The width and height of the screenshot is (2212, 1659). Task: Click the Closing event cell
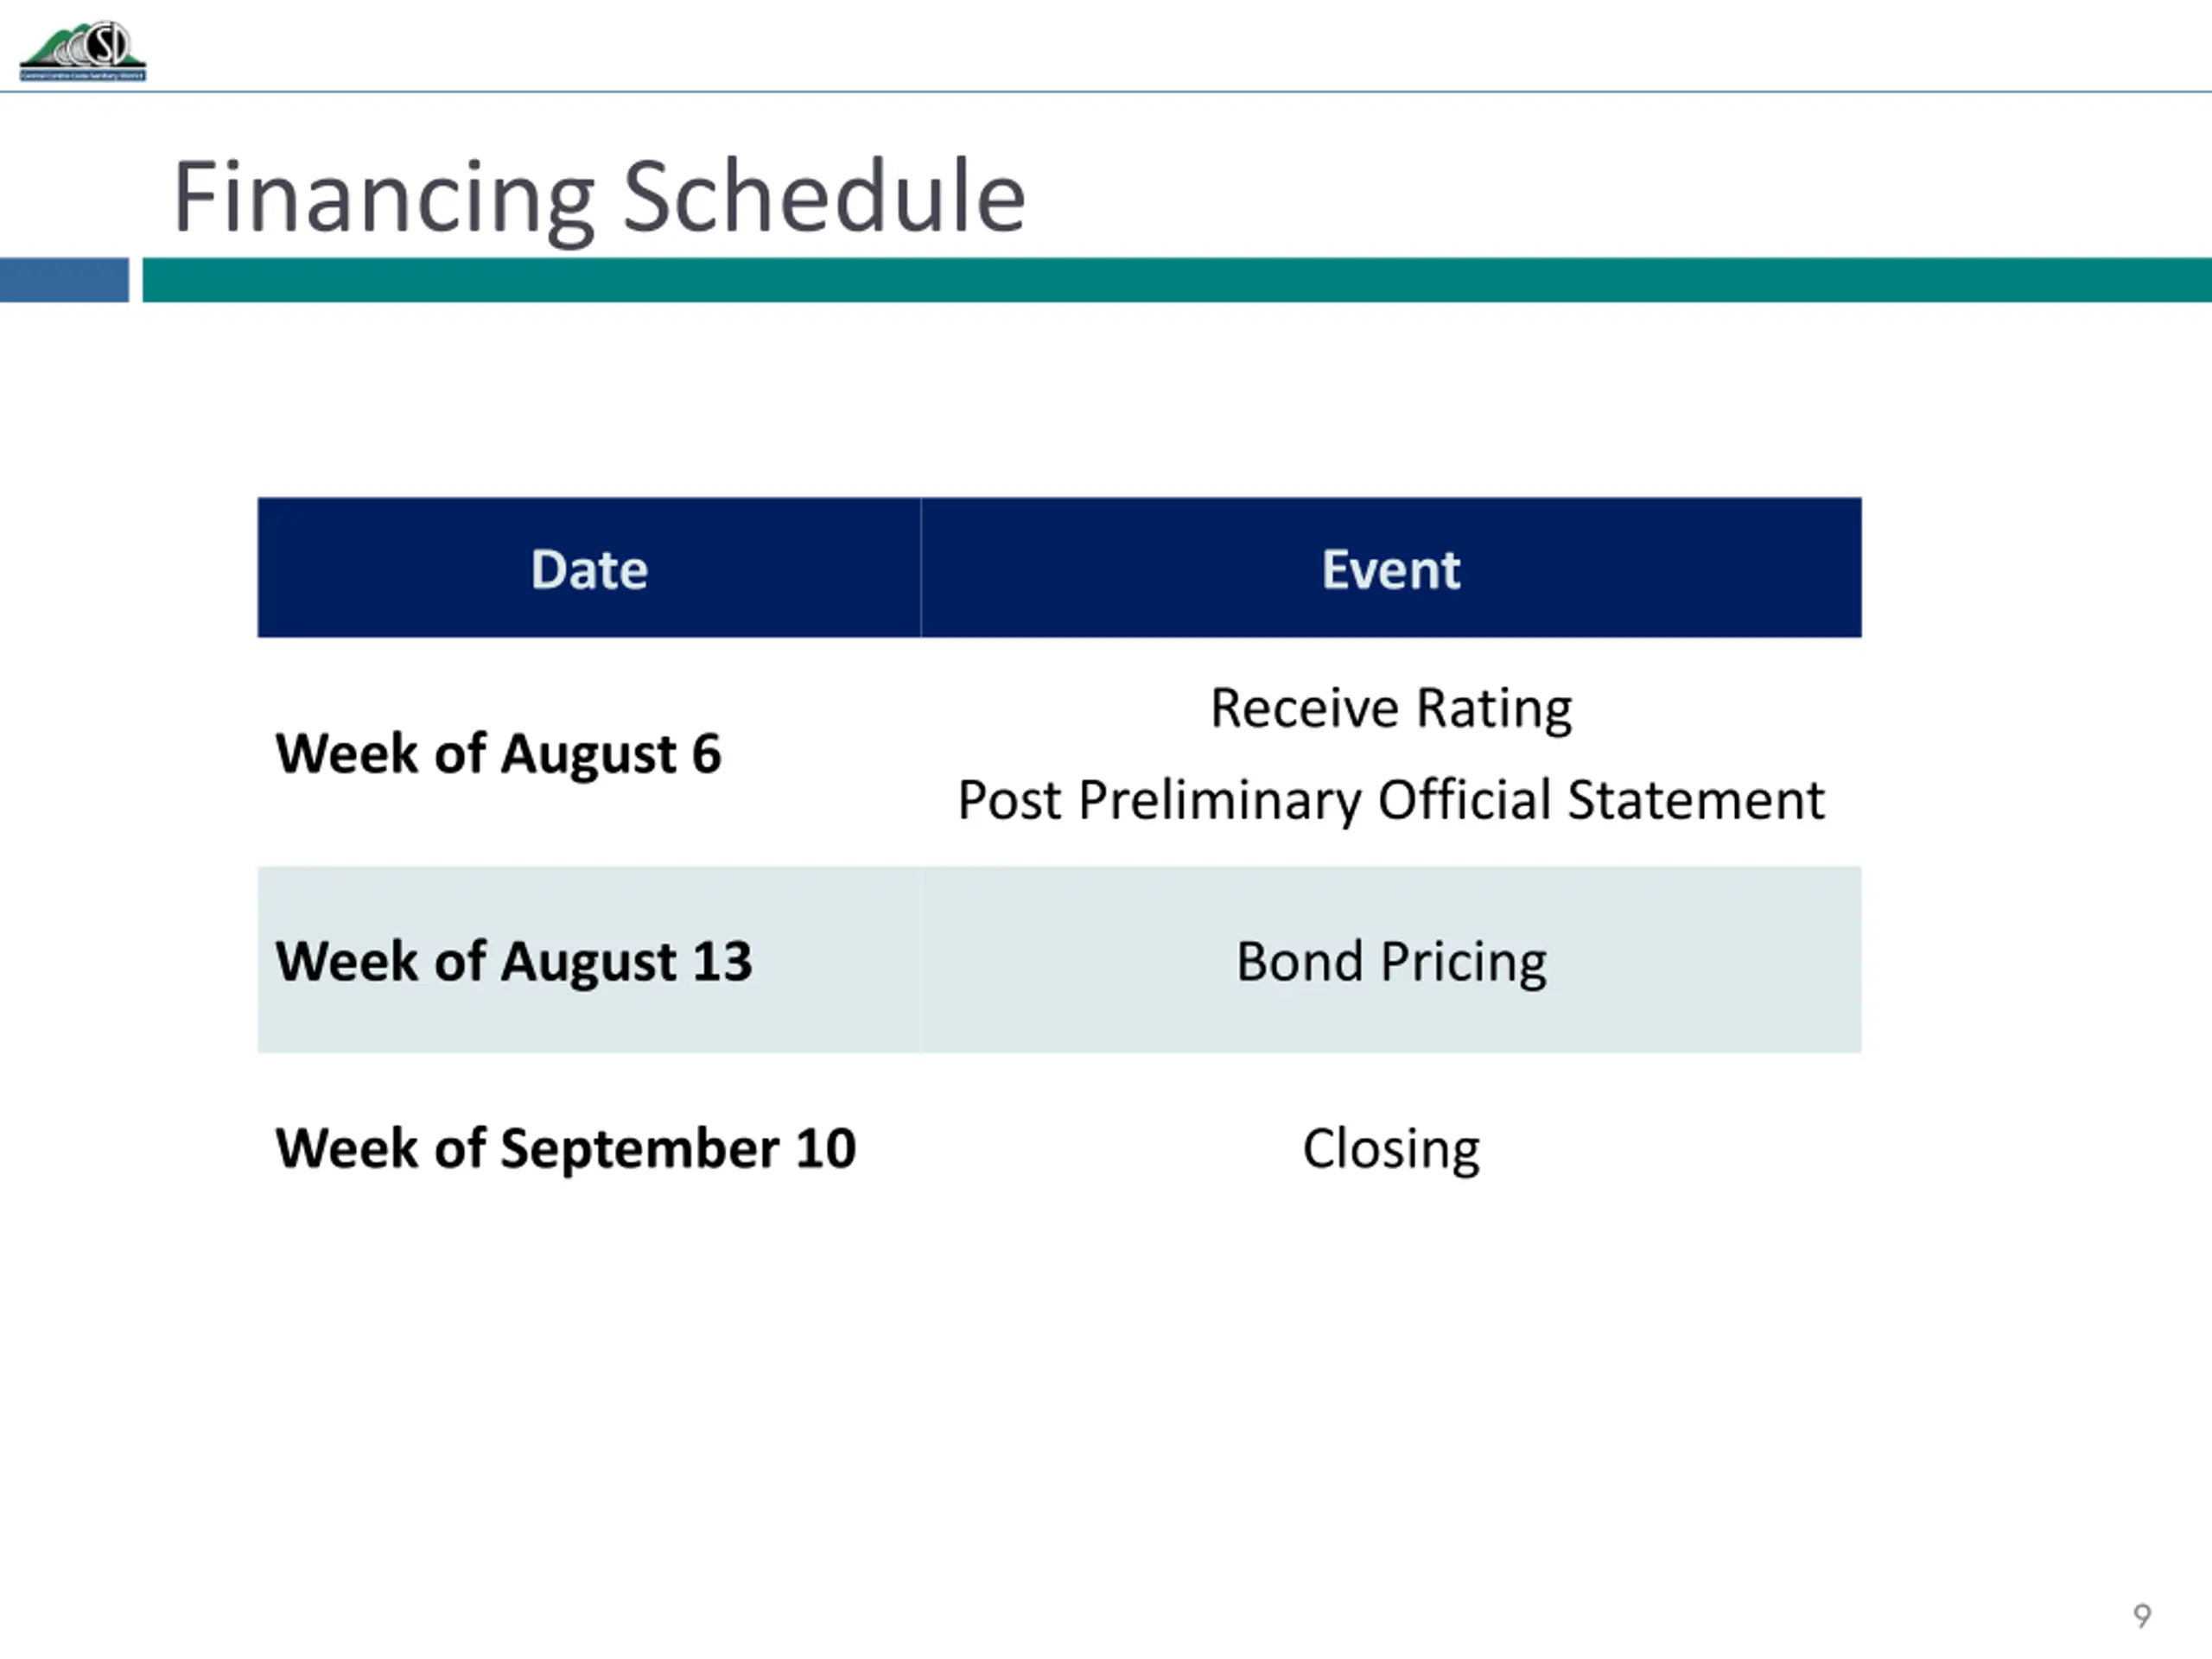coord(1391,1147)
